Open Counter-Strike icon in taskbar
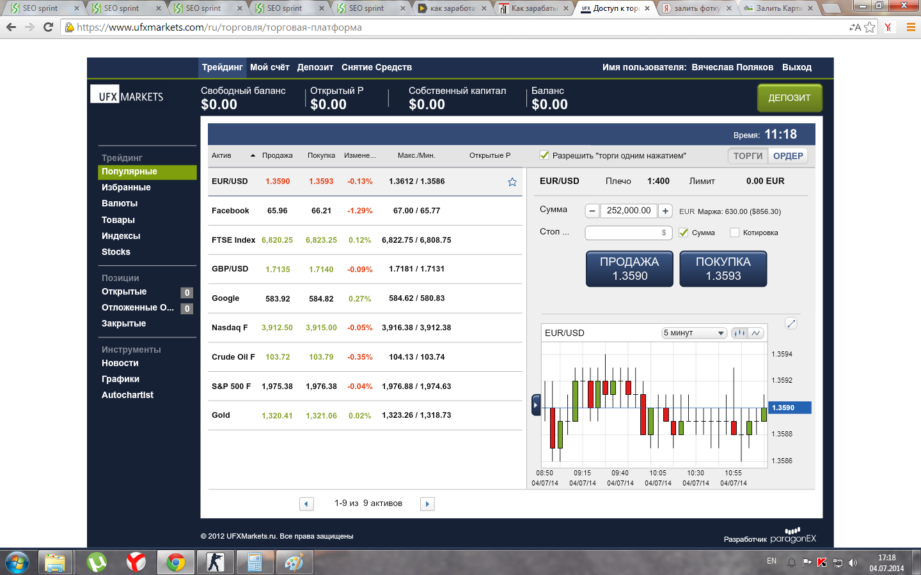This screenshot has width=921, height=575. point(215,562)
